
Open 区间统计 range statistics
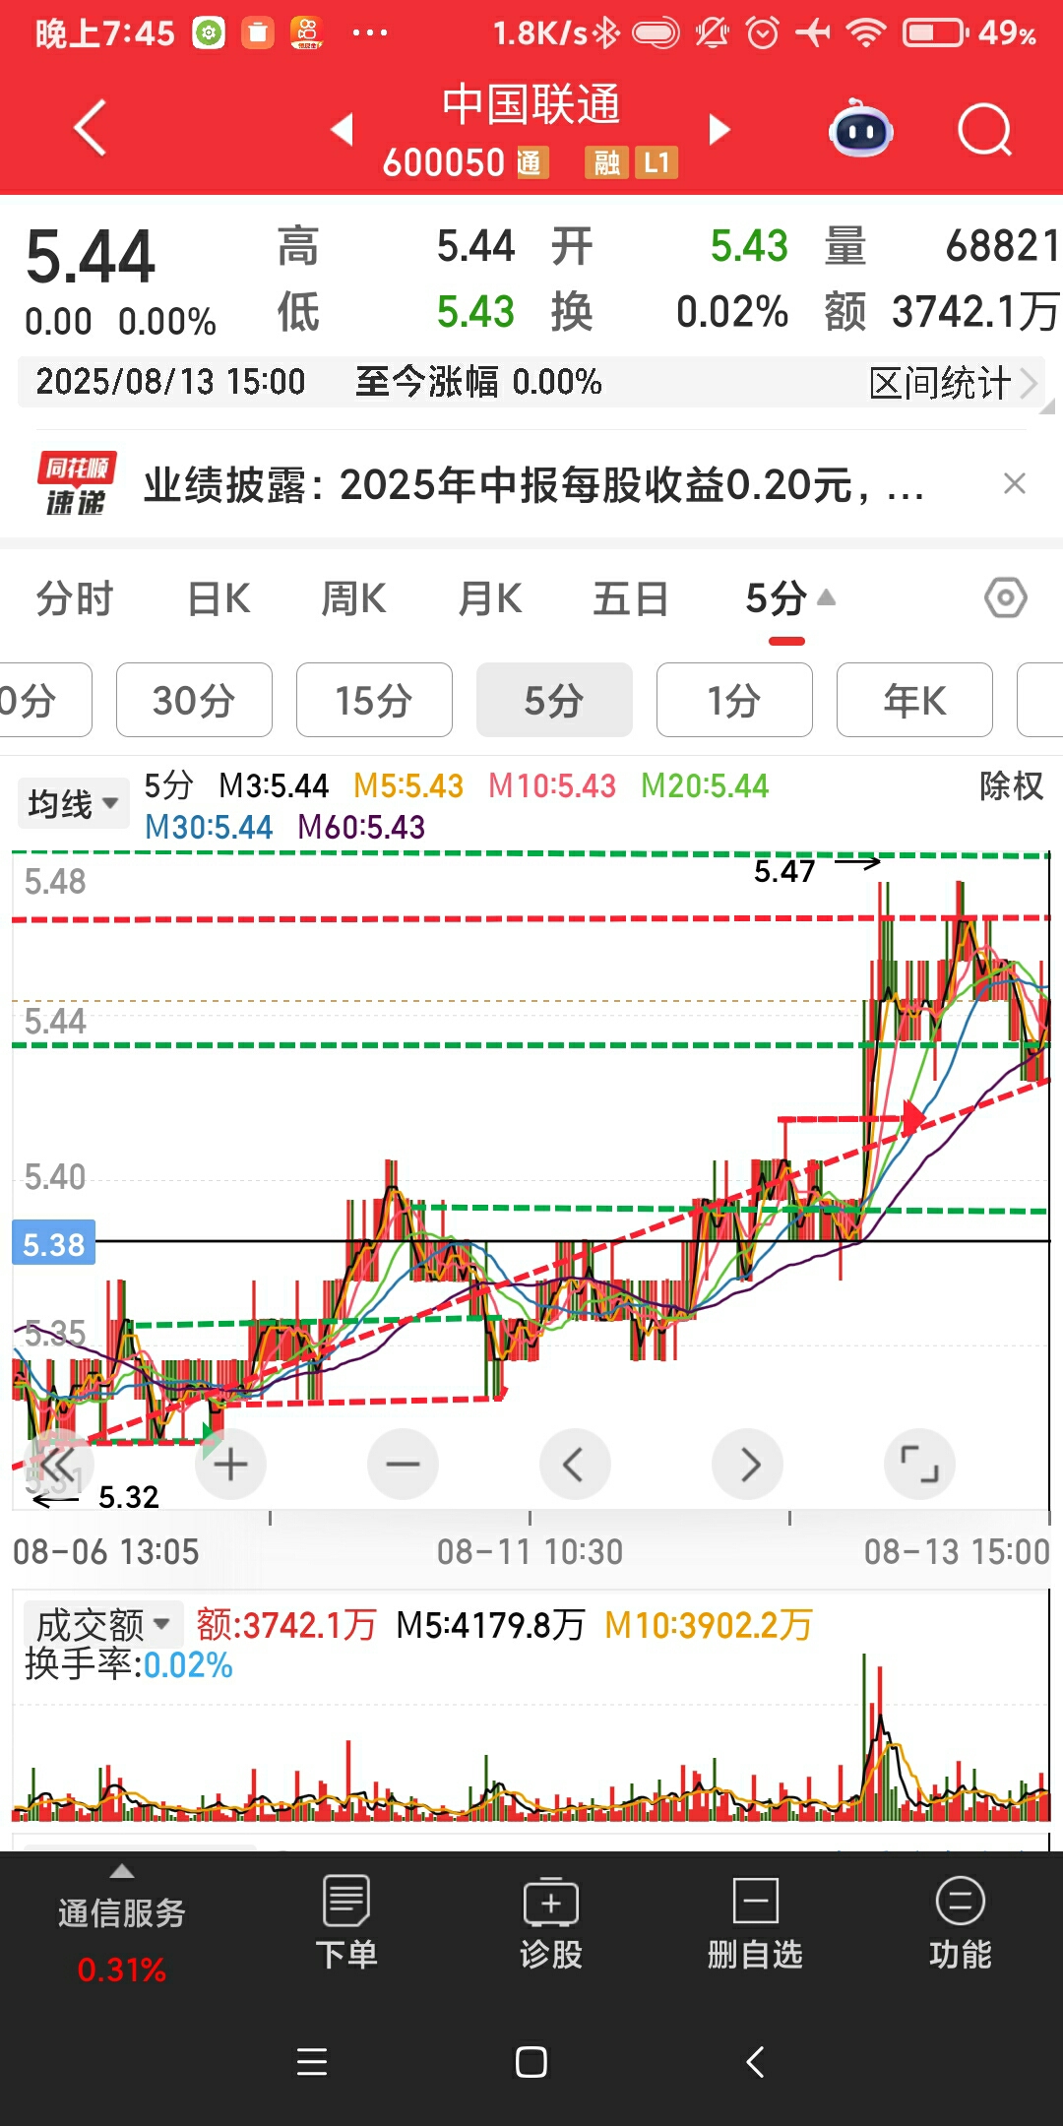[x=953, y=383]
